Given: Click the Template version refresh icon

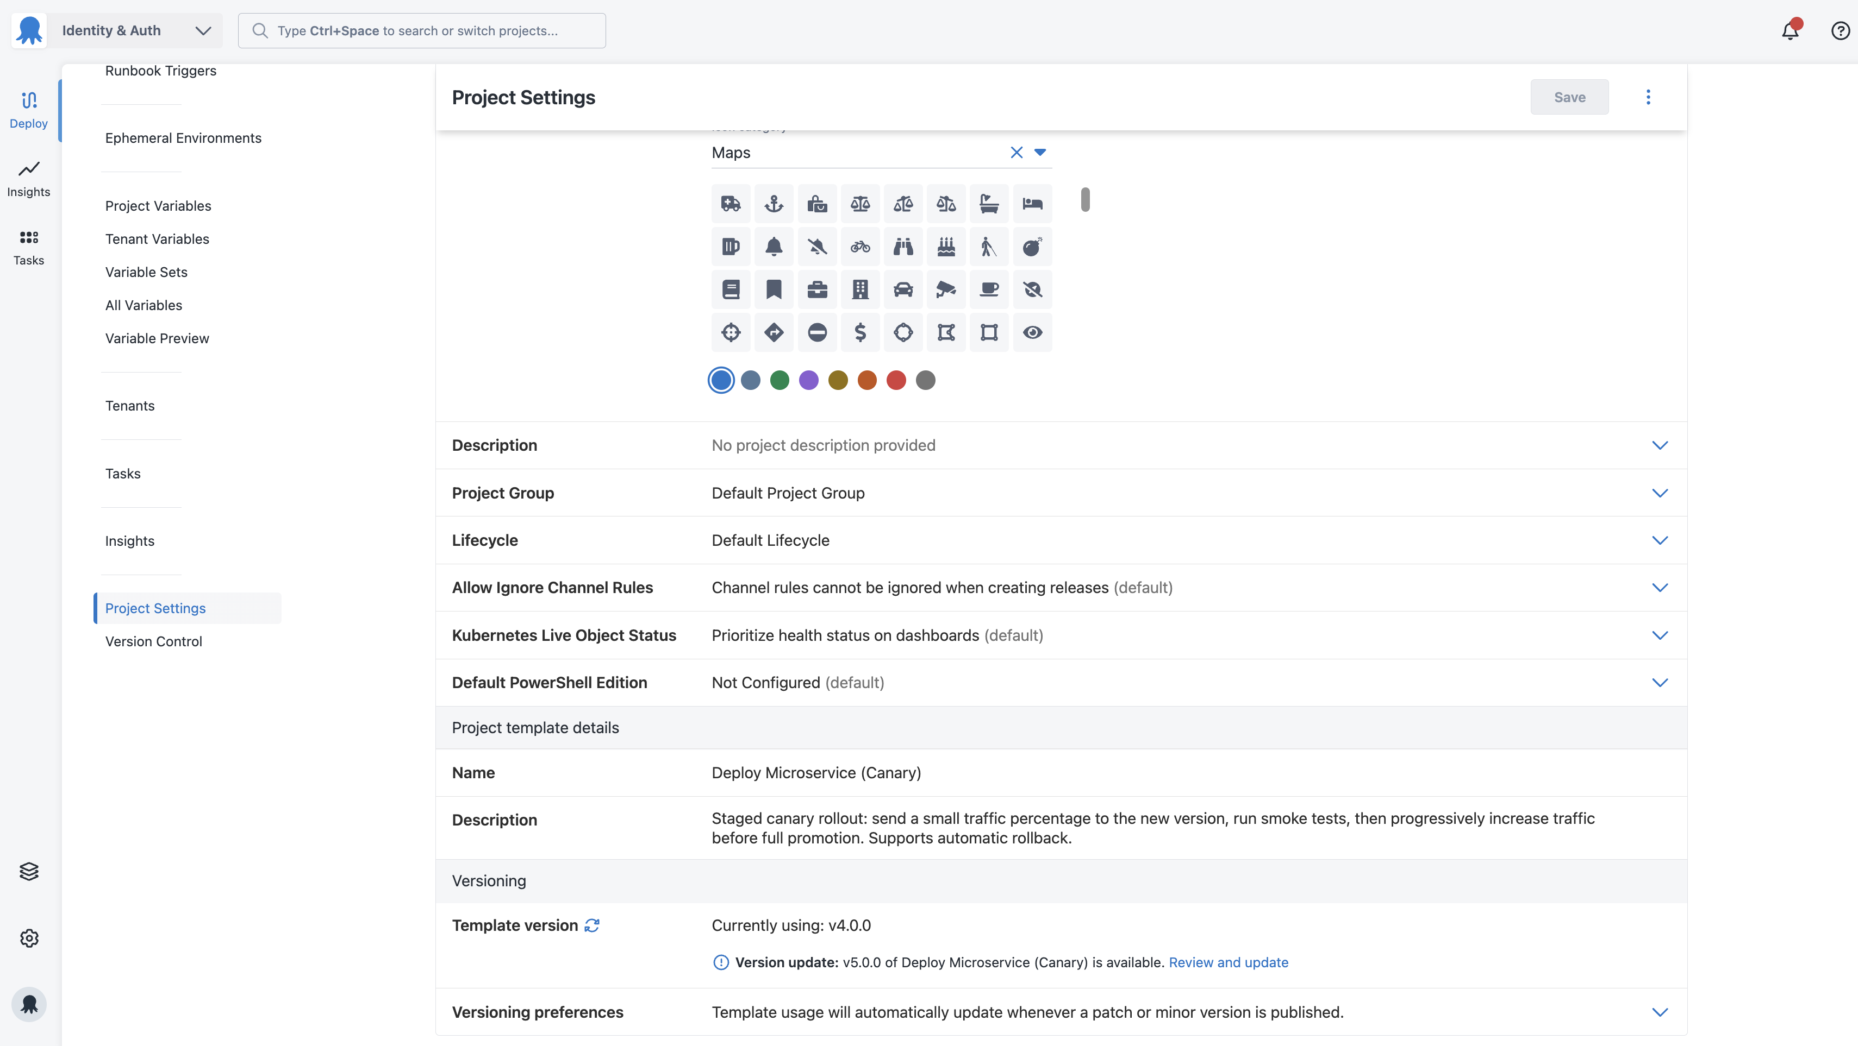Looking at the screenshot, I should coord(591,925).
